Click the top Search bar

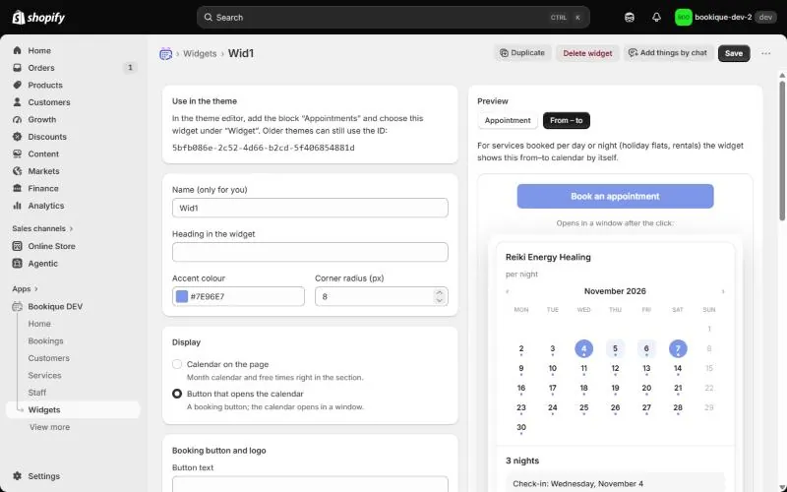(393, 17)
